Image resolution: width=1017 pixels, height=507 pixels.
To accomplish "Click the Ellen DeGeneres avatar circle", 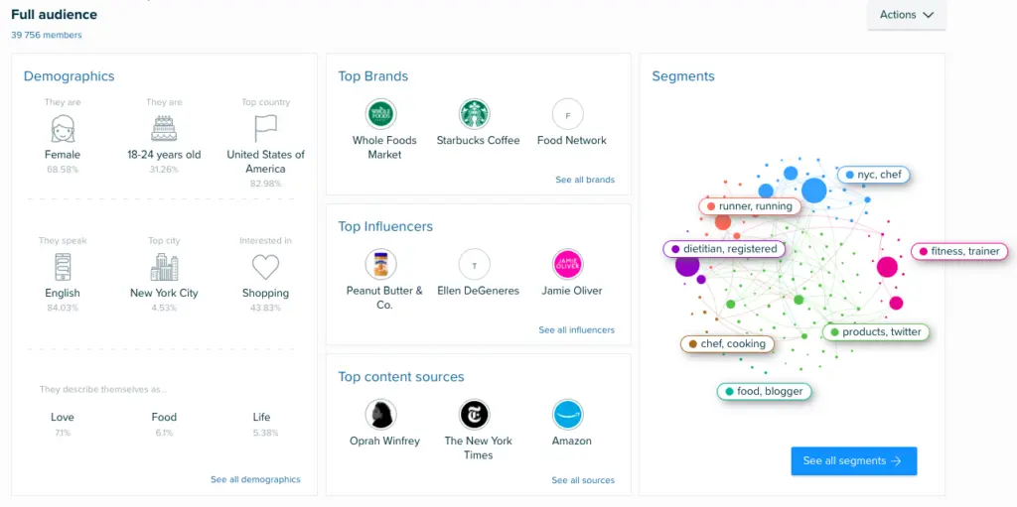I will [474, 264].
